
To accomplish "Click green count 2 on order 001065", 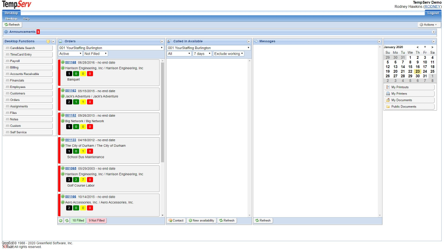I will pyautogui.click(x=76, y=180).
